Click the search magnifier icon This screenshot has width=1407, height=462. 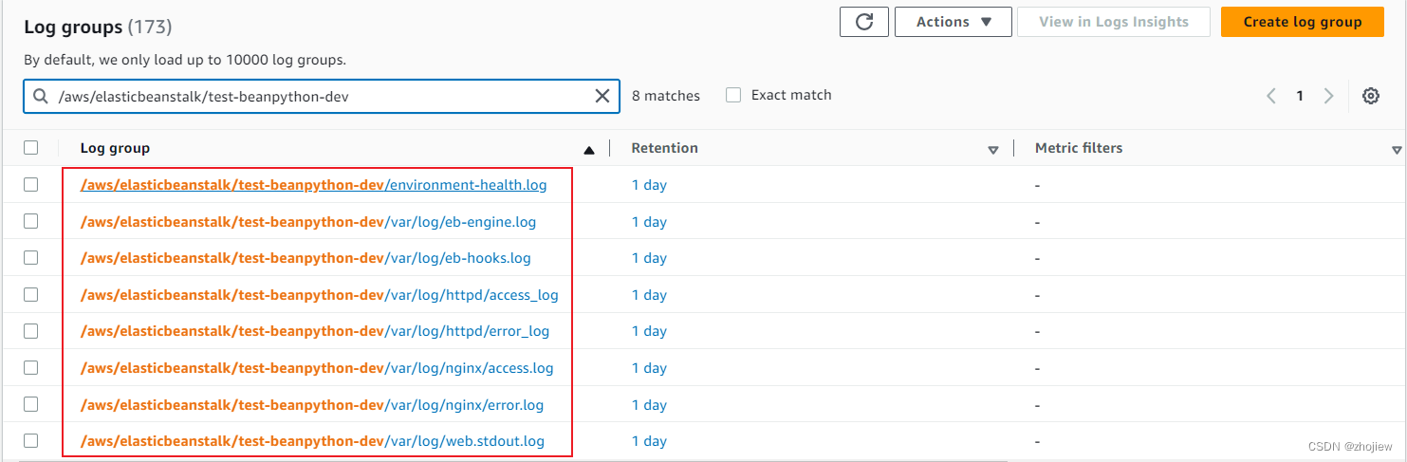pyautogui.click(x=40, y=96)
